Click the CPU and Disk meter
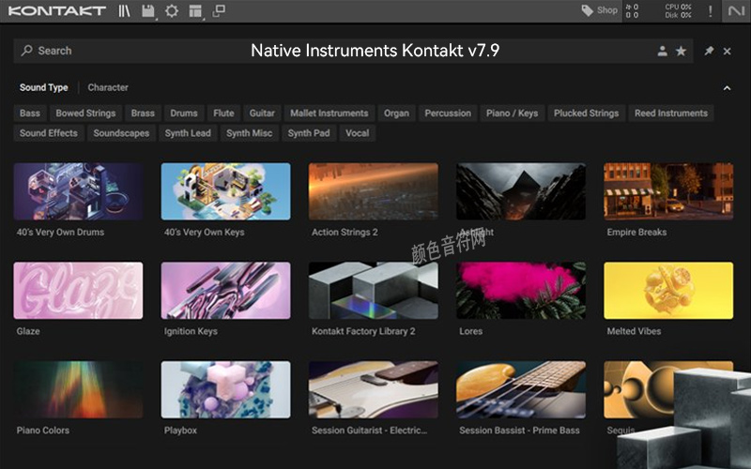751x469 pixels. [678, 10]
